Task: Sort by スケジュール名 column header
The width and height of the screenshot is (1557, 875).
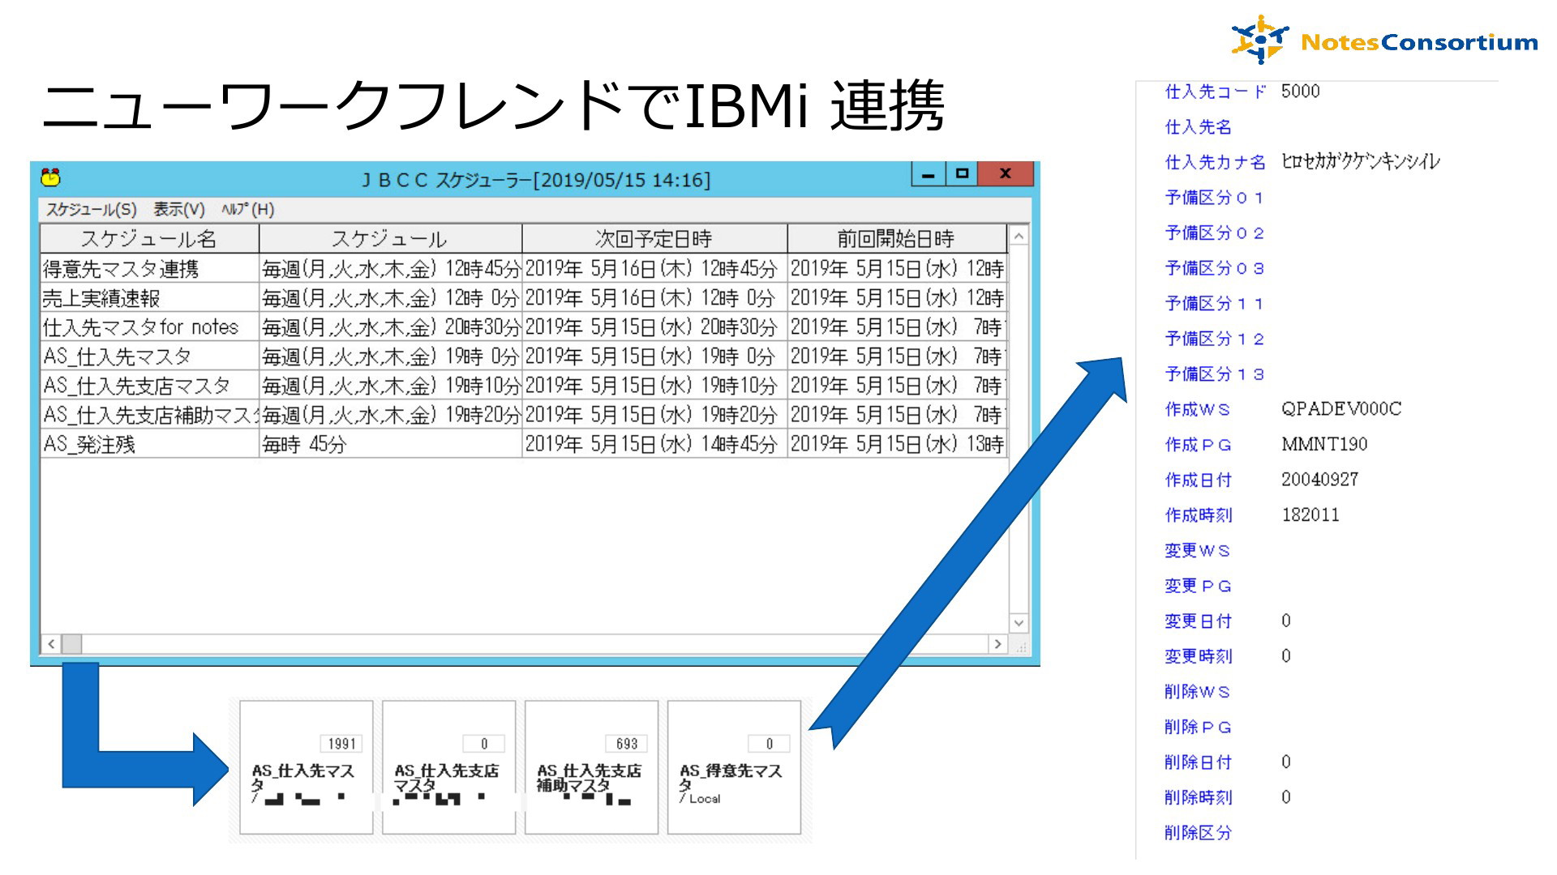Action: (x=149, y=239)
